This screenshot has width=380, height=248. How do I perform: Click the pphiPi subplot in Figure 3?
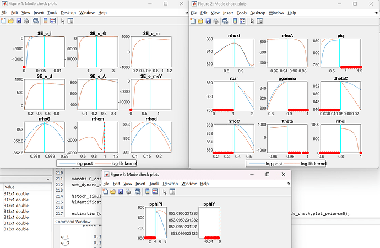pos(156,222)
